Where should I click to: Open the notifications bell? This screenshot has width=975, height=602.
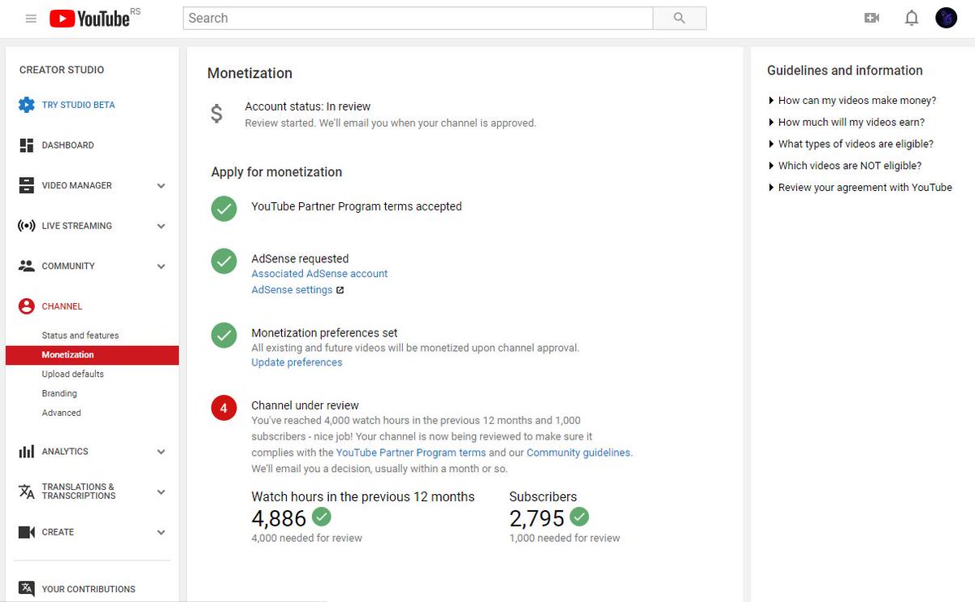point(912,18)
